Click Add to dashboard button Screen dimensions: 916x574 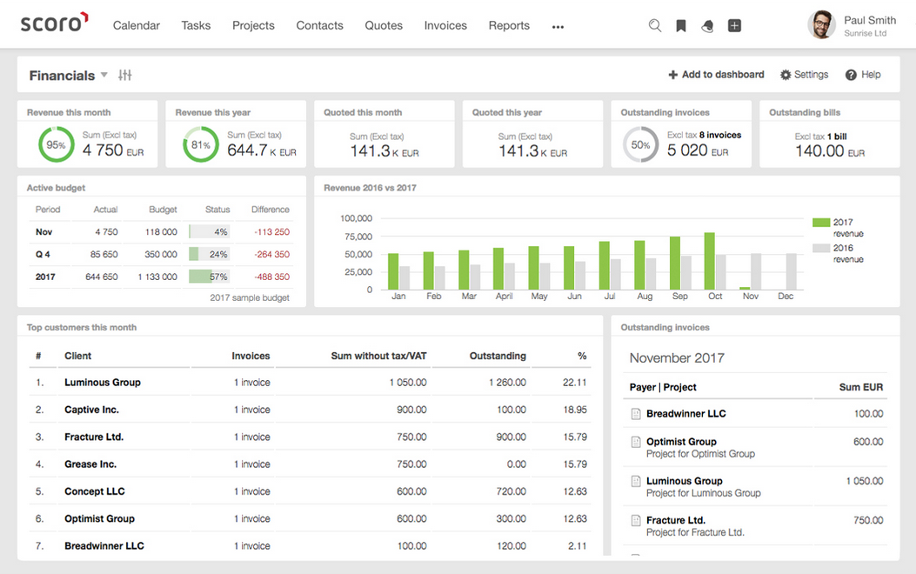[x=716, y=75]
